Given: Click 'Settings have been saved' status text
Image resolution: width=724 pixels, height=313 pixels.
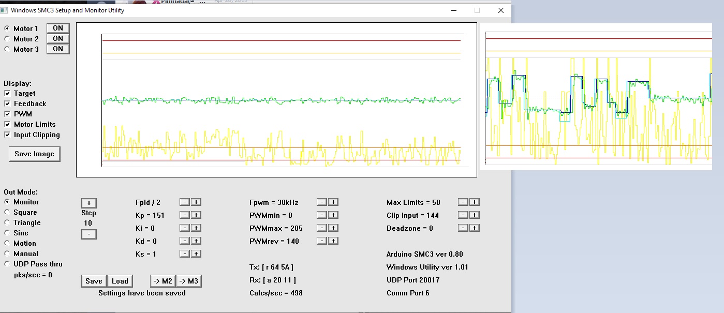Looking at the screenshot, I should coord(142,293).
